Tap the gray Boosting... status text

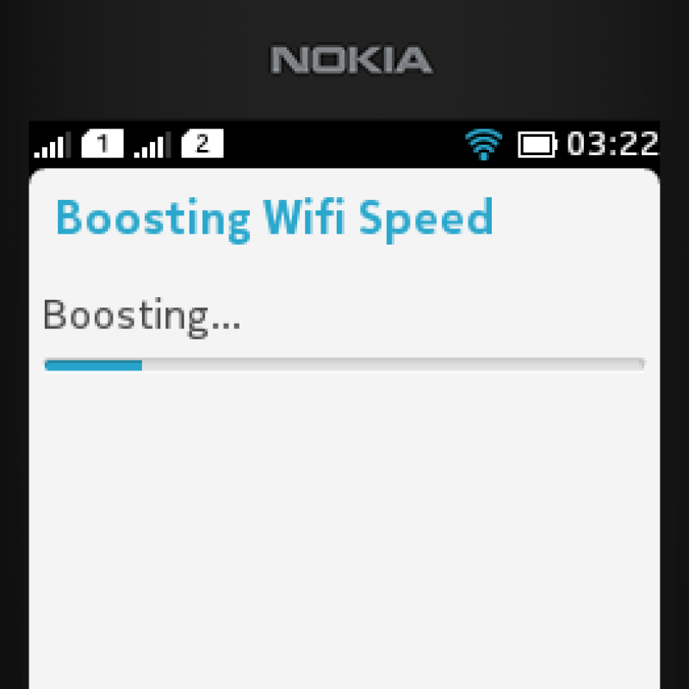141,318
